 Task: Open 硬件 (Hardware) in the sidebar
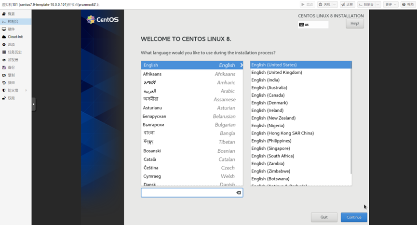coord(15,29)
